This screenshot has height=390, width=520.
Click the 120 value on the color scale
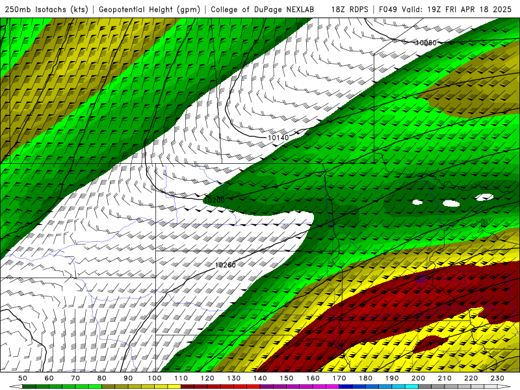tap(207, 378)
